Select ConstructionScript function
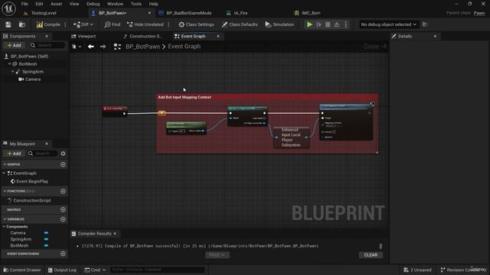The width and height of the screenshot is (490, 275). (32, 200)
